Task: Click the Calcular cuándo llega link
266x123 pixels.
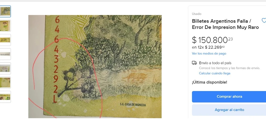Action: pos(215,73)
